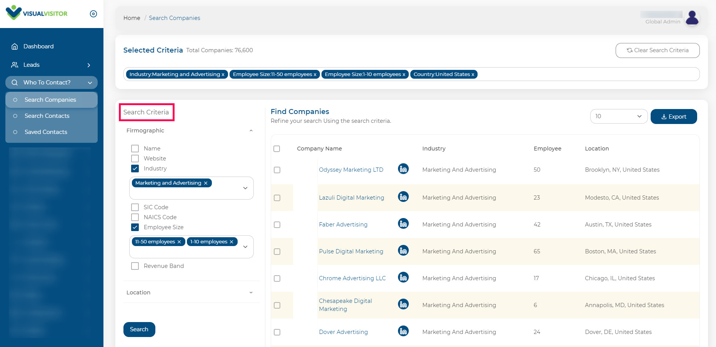Image resolution: width=716 pixels, height=347 pixels.
Task: Open the results-per-page dropdown showing 10
Action: 619,116
